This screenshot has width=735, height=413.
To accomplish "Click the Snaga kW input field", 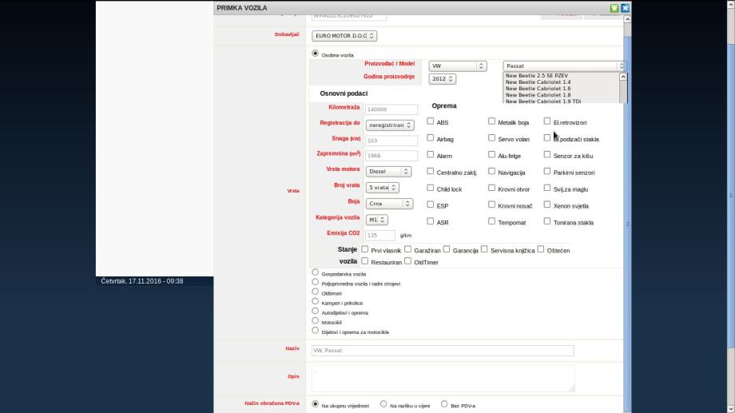I will point(391,140).
